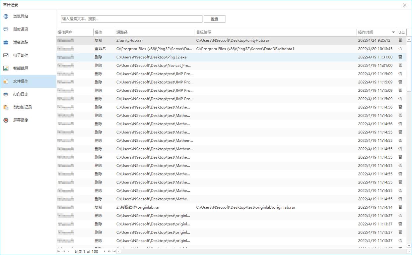412x255 pixels.
Task: Select the row deleting Ping32.exe
Action: [x=151, y=57]
